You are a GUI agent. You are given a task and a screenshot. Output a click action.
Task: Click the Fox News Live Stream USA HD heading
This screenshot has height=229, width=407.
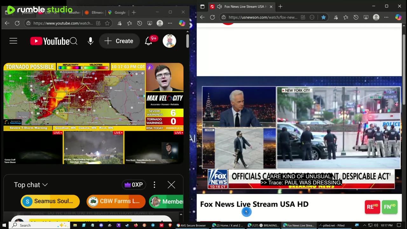[254, 204]
